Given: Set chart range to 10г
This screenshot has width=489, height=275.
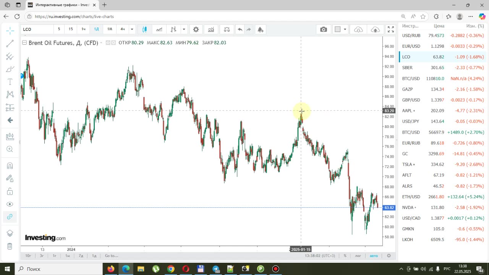Looking at the screenshot, I should coord(28,256).
